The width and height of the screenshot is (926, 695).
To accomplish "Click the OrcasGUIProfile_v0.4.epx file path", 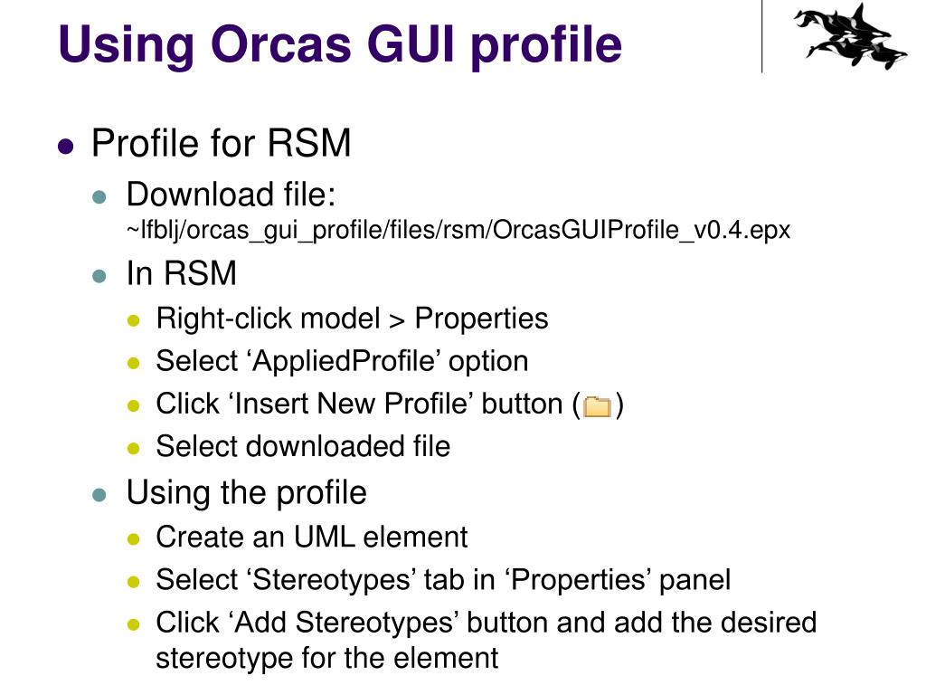I will (458, 230).
